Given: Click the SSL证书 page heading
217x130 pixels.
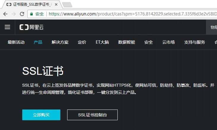Looking at the screenshot, I should (x=43, y=71).
